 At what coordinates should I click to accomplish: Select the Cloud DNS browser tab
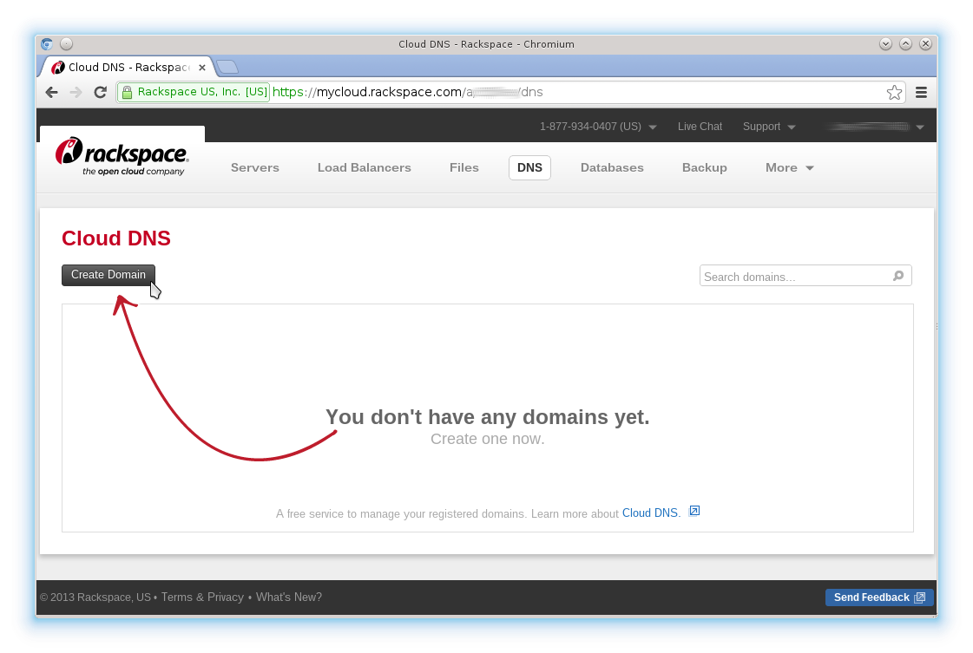pyautogui.click(x=128, y=67)
